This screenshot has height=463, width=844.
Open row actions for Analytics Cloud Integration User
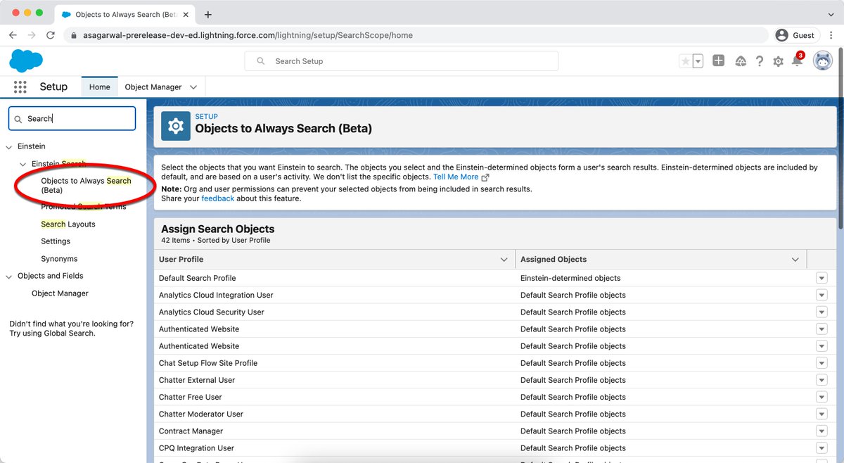tap(821, 295)
